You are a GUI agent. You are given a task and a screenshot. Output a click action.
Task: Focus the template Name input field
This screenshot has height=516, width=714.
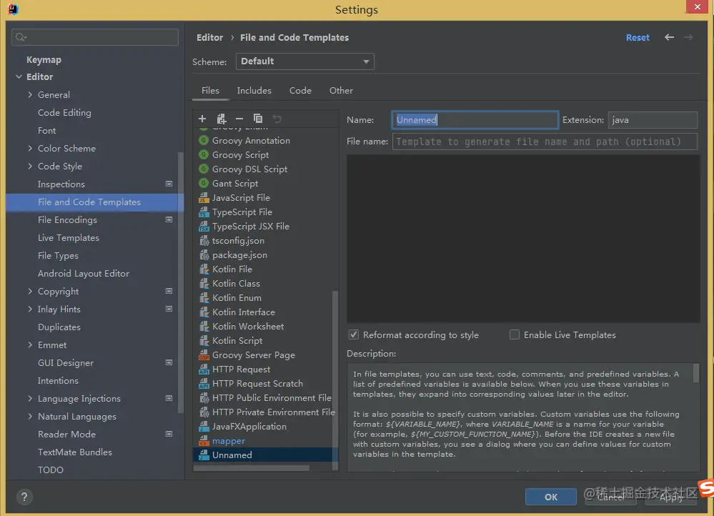(475, 120)
